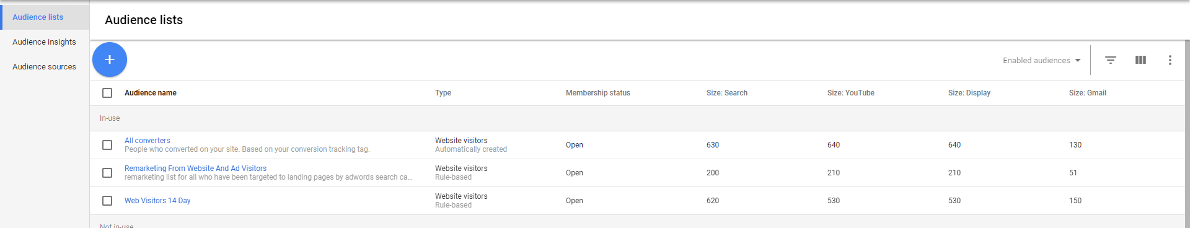Tick the select-all checkbox in header

coord(107,93)
